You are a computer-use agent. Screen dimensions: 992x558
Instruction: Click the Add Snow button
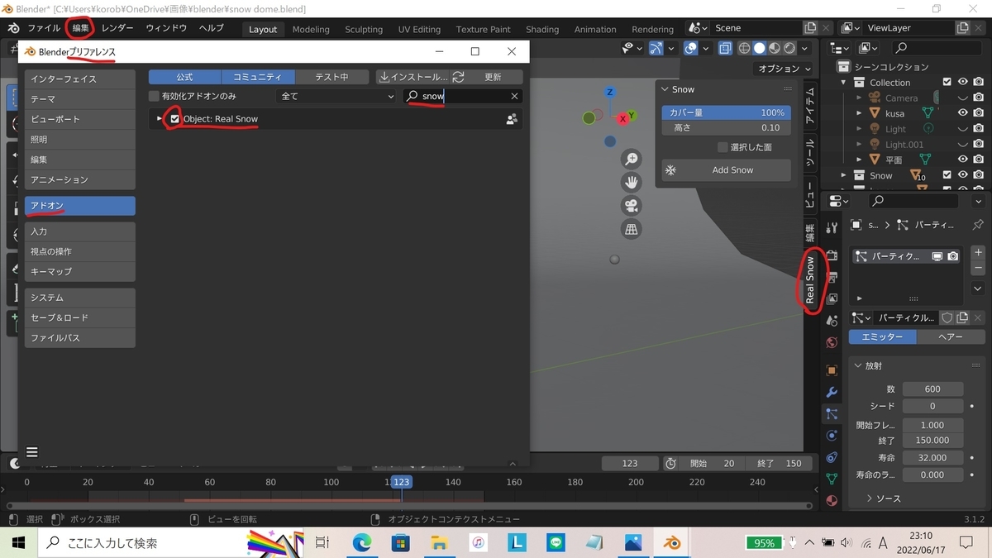point(726,170)
